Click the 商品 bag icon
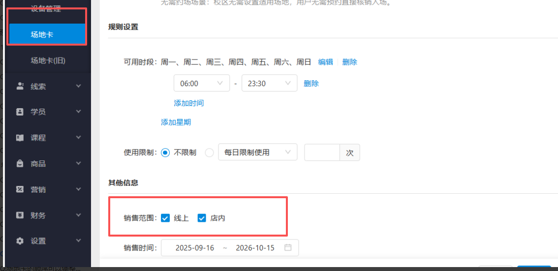Screen dimensions: 558x271 (x=20, y=164)
